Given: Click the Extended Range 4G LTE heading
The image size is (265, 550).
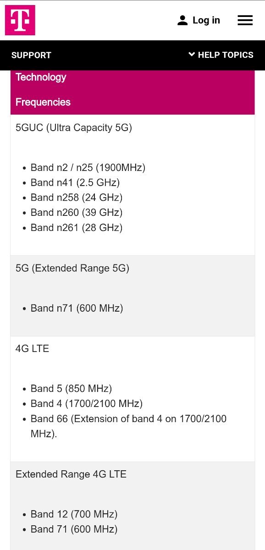Looking at the screenshot, I should pyautogui.click(x=71, y=474).
